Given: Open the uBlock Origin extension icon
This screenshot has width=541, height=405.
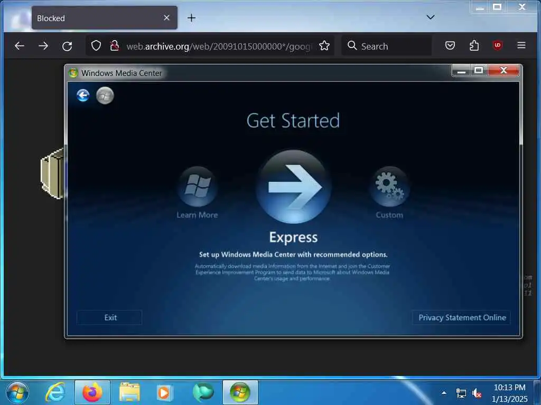Looking at the screenshot, I should coord(498,45).
